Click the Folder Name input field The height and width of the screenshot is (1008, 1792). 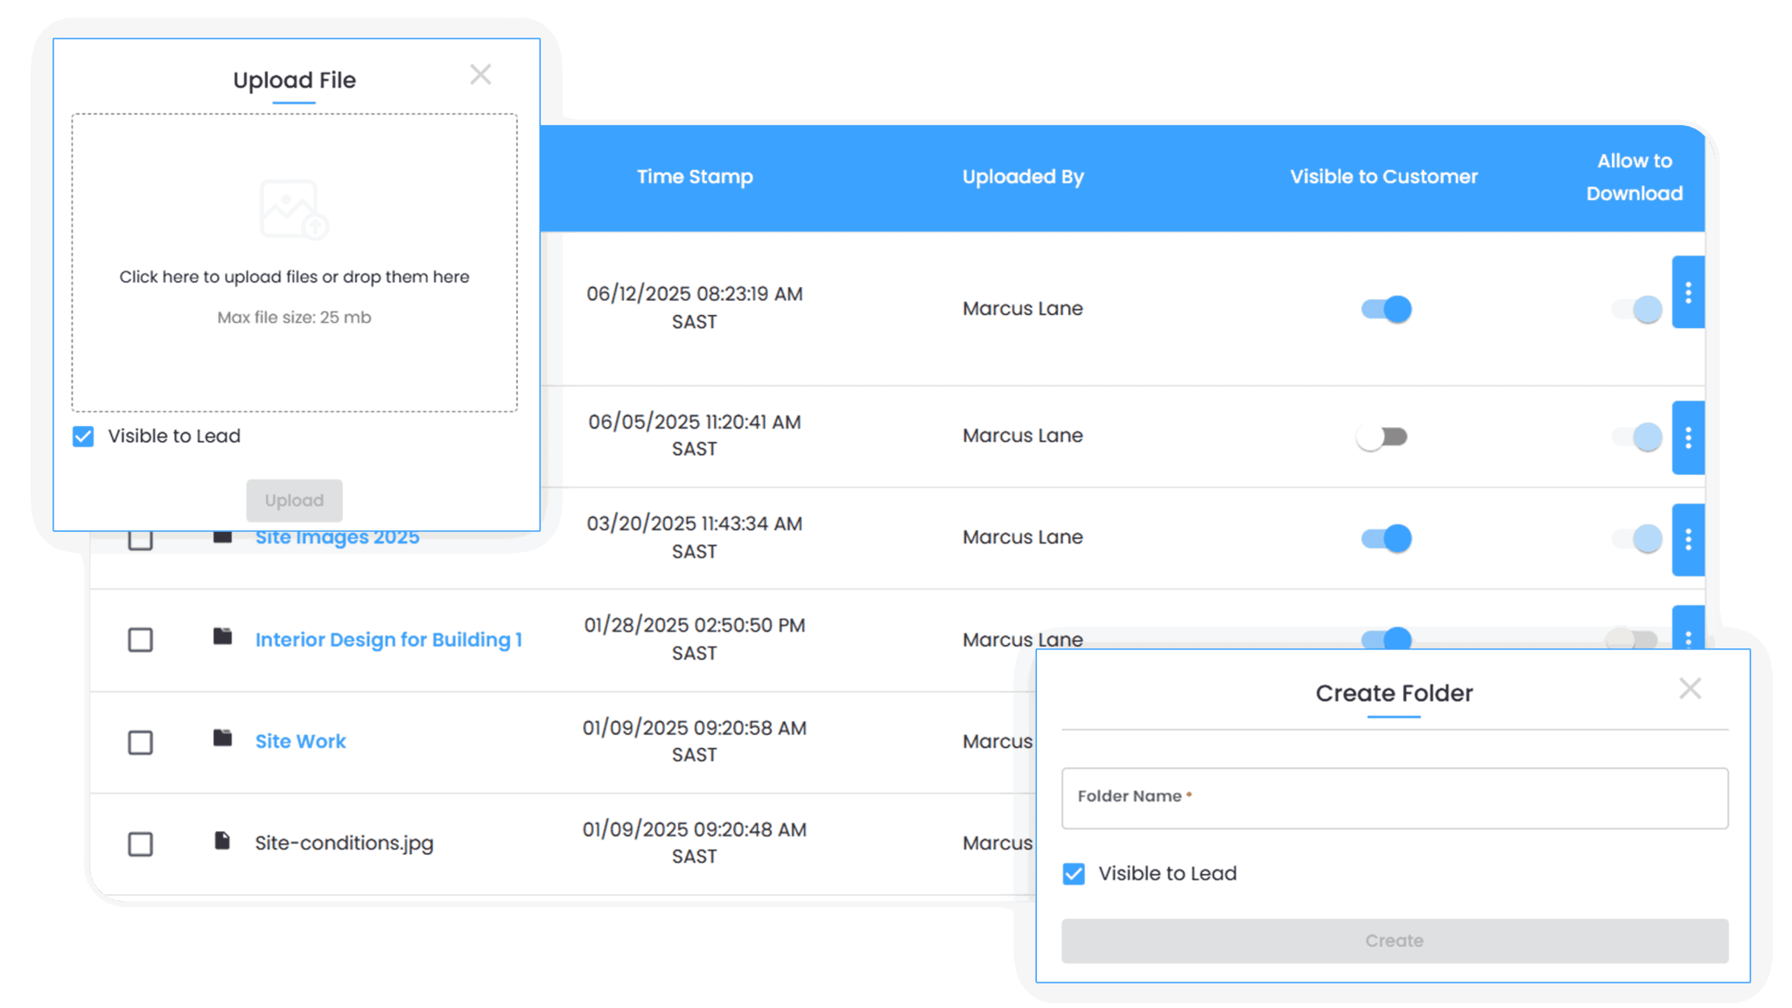(1394, 797)
